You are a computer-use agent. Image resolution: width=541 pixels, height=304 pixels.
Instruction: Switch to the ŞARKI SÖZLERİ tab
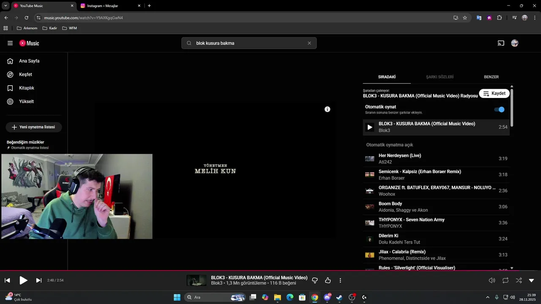(x=440, y=77)
